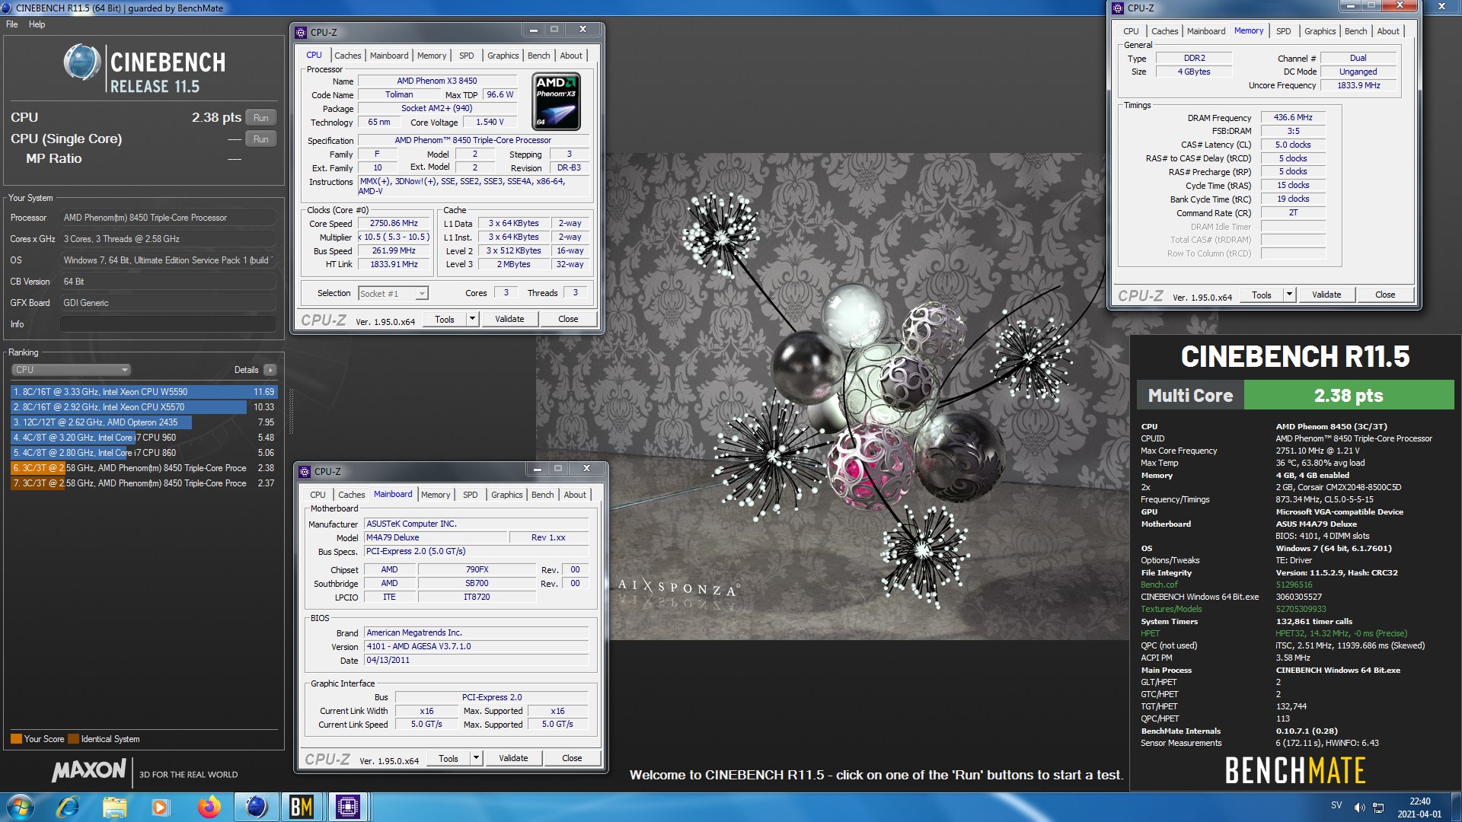Click the Cinebench title bar app icon
The image size is (1462, 822).
[8, 8]
